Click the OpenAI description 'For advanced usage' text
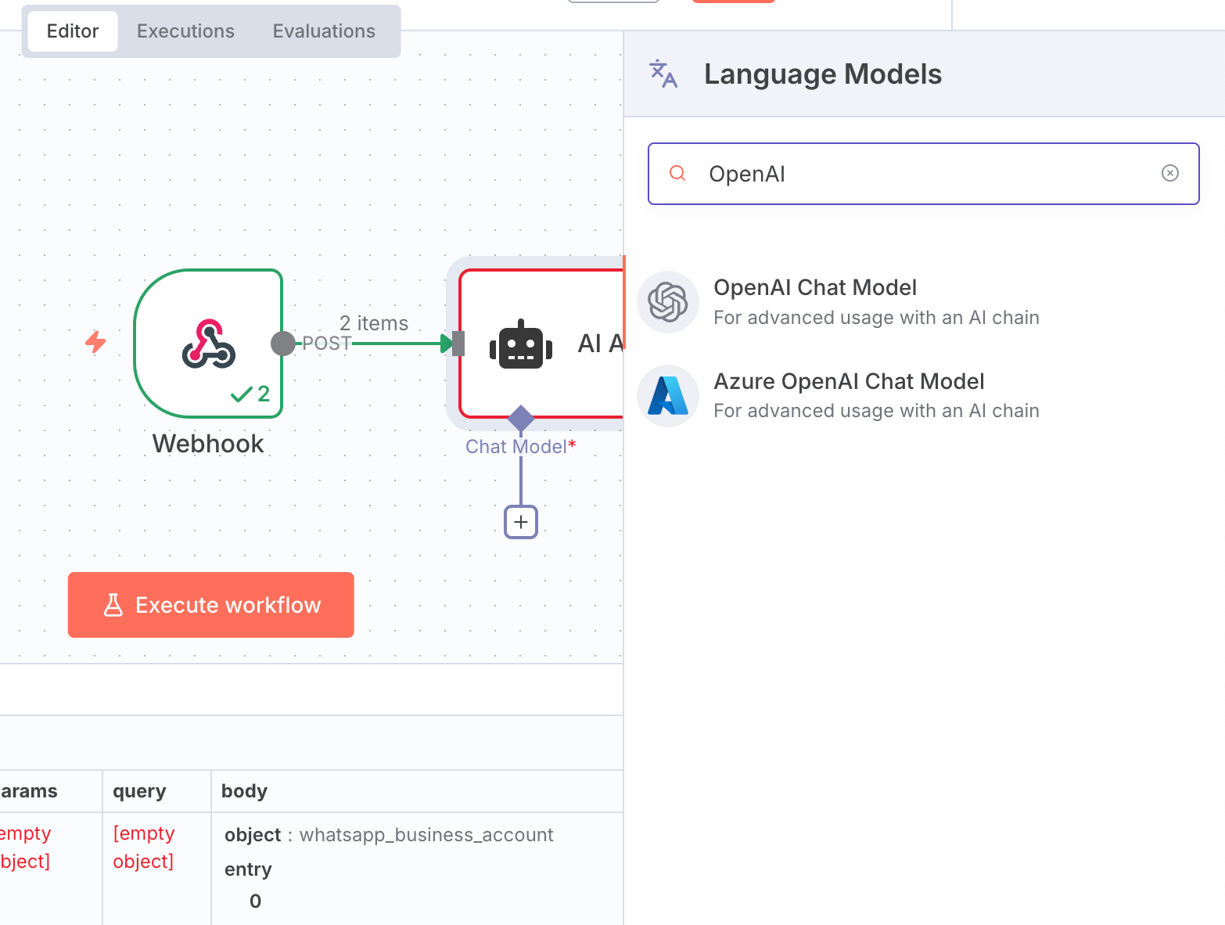 [x=877, y=318]
